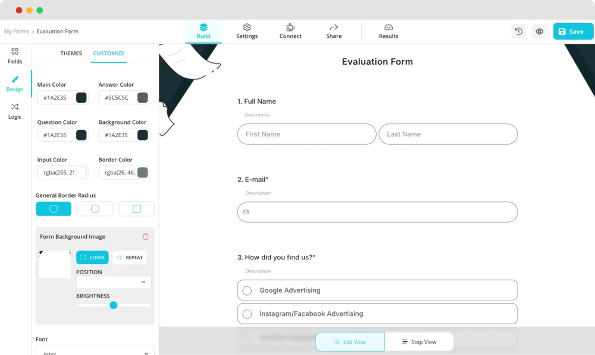The height and width of the screenshot is (355, 595).
Task: Open the Connect puzzle tab
Action: click(x=290, y=31)
